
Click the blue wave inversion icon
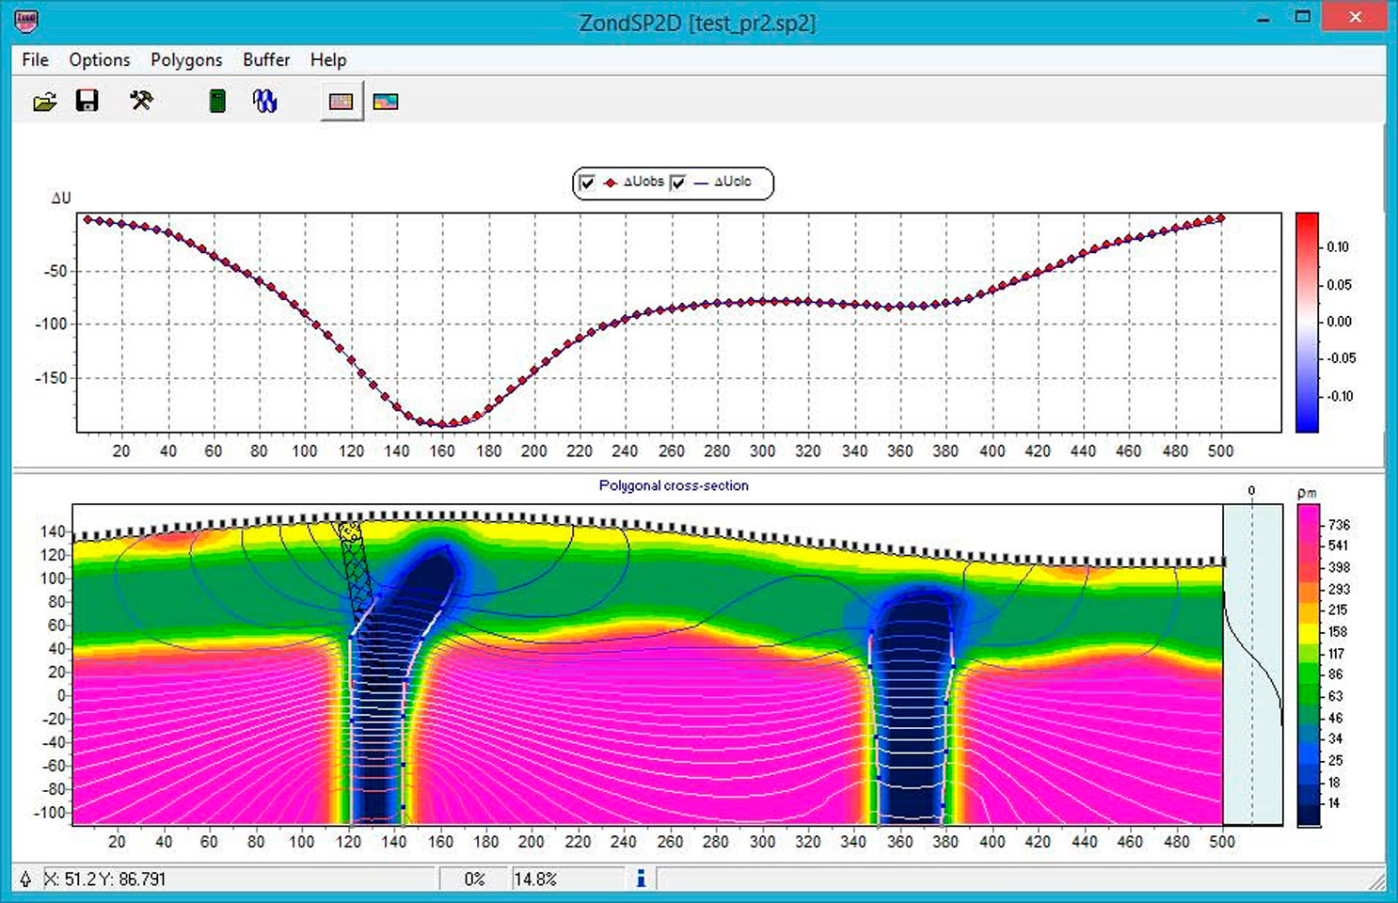click(x=265, y=102)
